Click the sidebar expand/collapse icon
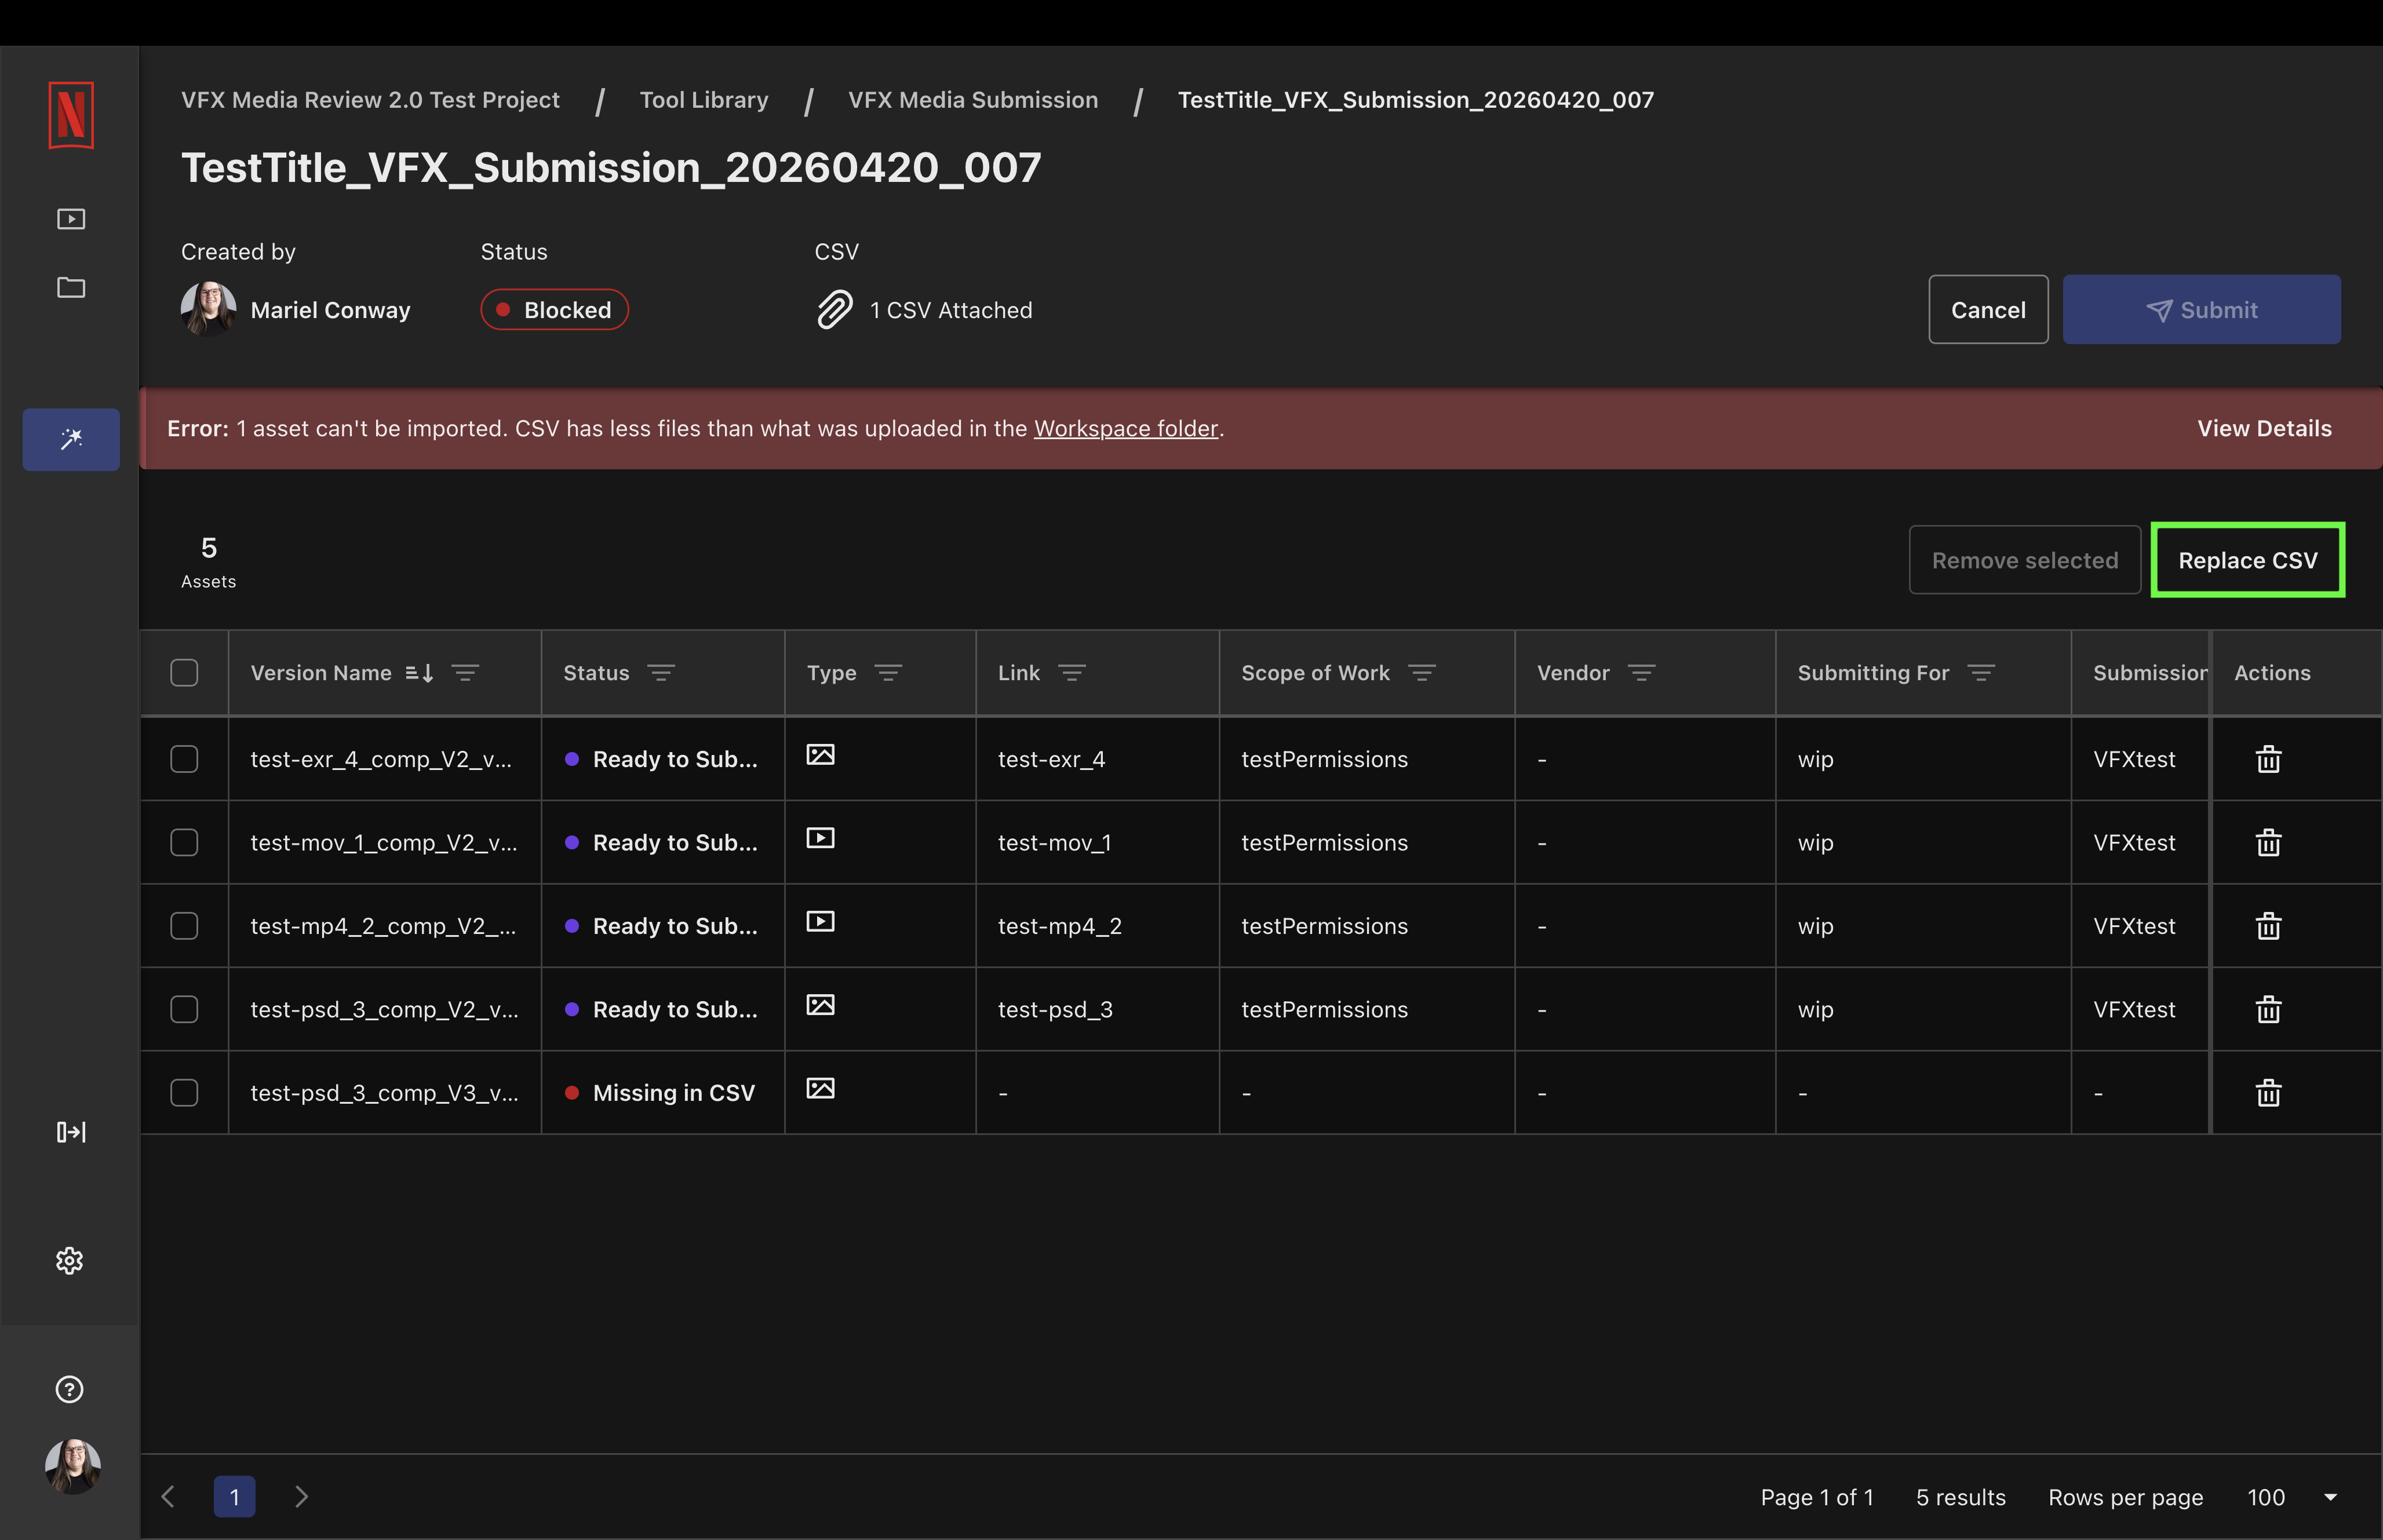2383x1540 pixels. pyautogui.click(x=71, y=1132)
